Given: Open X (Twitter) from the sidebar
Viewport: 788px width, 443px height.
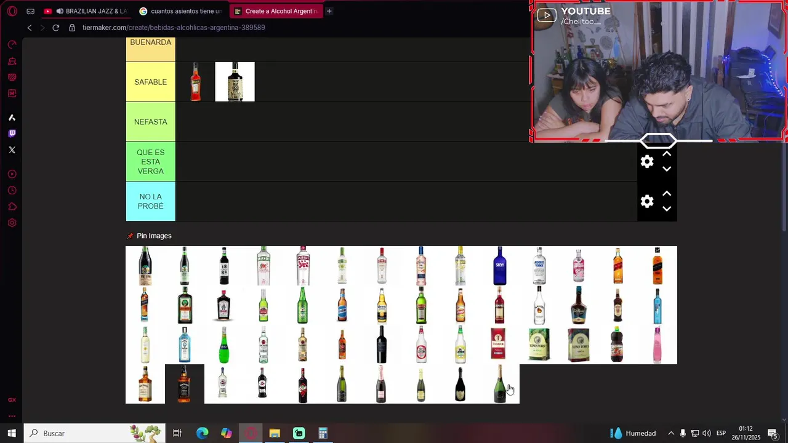Looking at the screenshot, I should tap(12, 150).
